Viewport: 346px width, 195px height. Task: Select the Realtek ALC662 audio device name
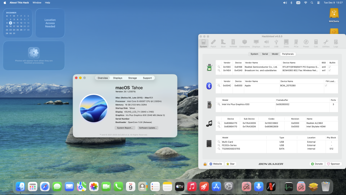[x=315, y=123]
